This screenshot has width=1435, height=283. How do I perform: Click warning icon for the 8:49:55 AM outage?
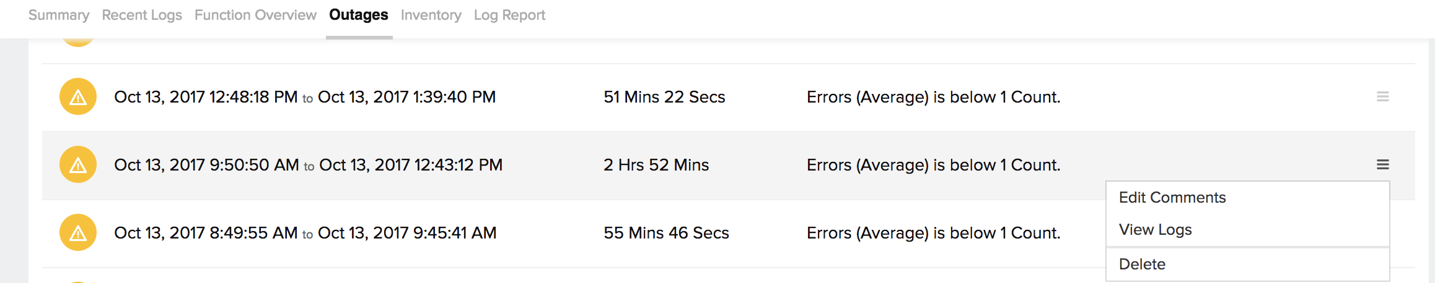(78, 233)
